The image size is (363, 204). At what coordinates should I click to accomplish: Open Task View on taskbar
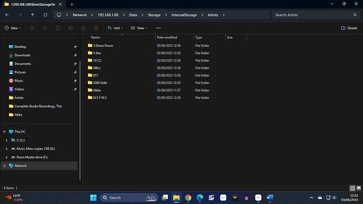point(165,198)
